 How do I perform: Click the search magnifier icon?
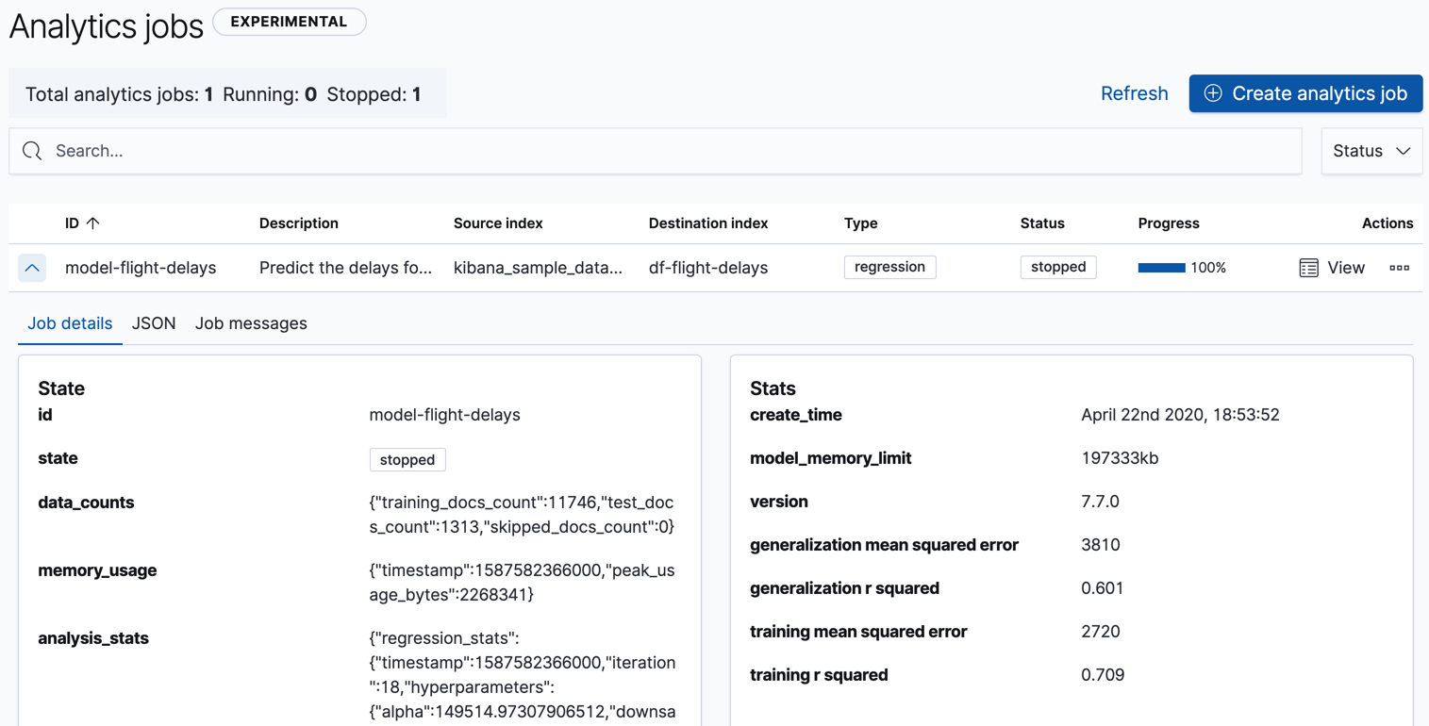tap(31, 150)
